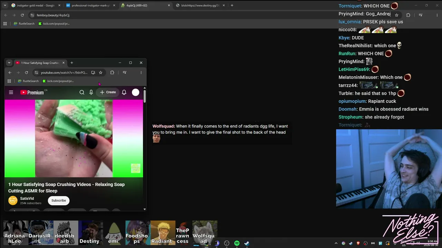Screen dimensions: 442x248
Task: Select the 1 Hour Satisfying Soap tab
Action: coord(40,63)
